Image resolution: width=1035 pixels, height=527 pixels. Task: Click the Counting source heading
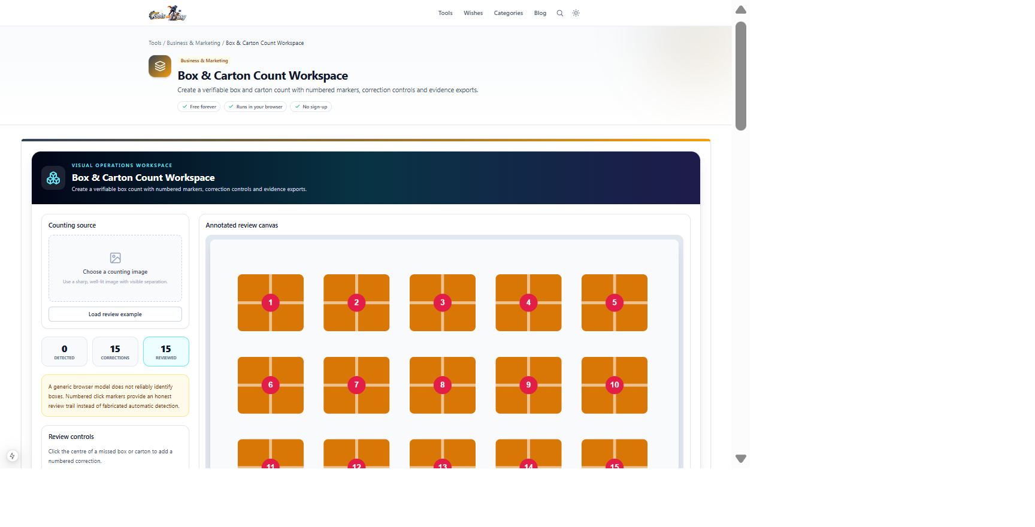pos(72,226)
